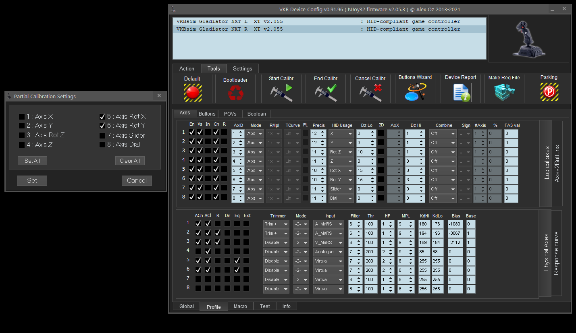Uncheck the 5 : Axis Rot X checkbox
Image resolution: width=576 pixels, height=333 pixels.
(x=102, y=117)
